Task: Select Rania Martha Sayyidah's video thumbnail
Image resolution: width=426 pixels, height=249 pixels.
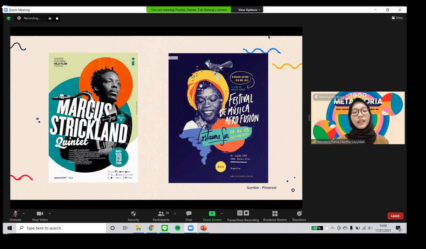Action: tap(358, 118)
